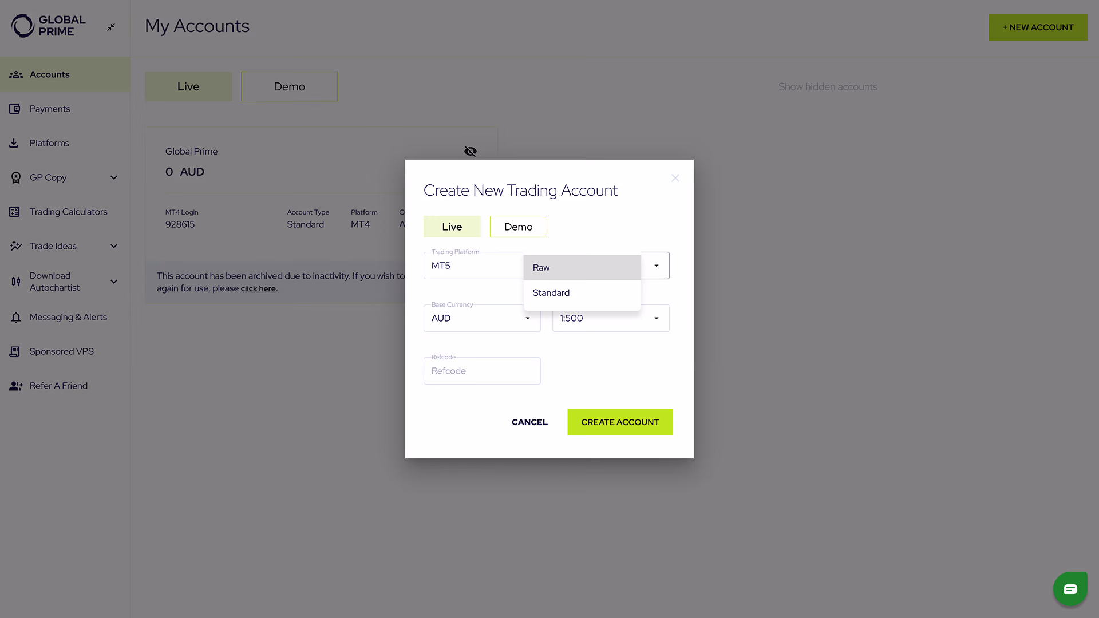1099x618 pixels.
Task: Click the + New Account button
Action: pos(1038,27)
